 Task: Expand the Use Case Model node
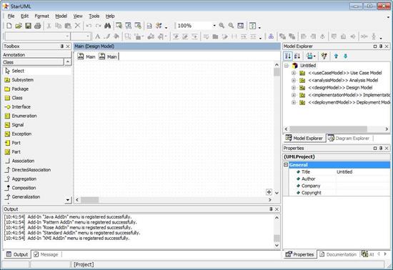click(x=294, y=73)
